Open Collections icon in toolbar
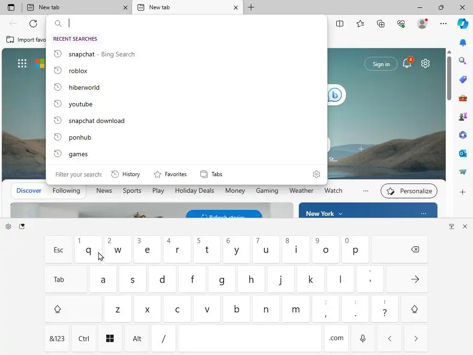The image size is (473, 355). pos(381,24)
